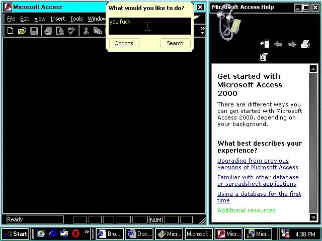This screenshot has height=241, width=322.
Task: Expand more toolbar buttons chevron in Access
Action: [202, 30]
